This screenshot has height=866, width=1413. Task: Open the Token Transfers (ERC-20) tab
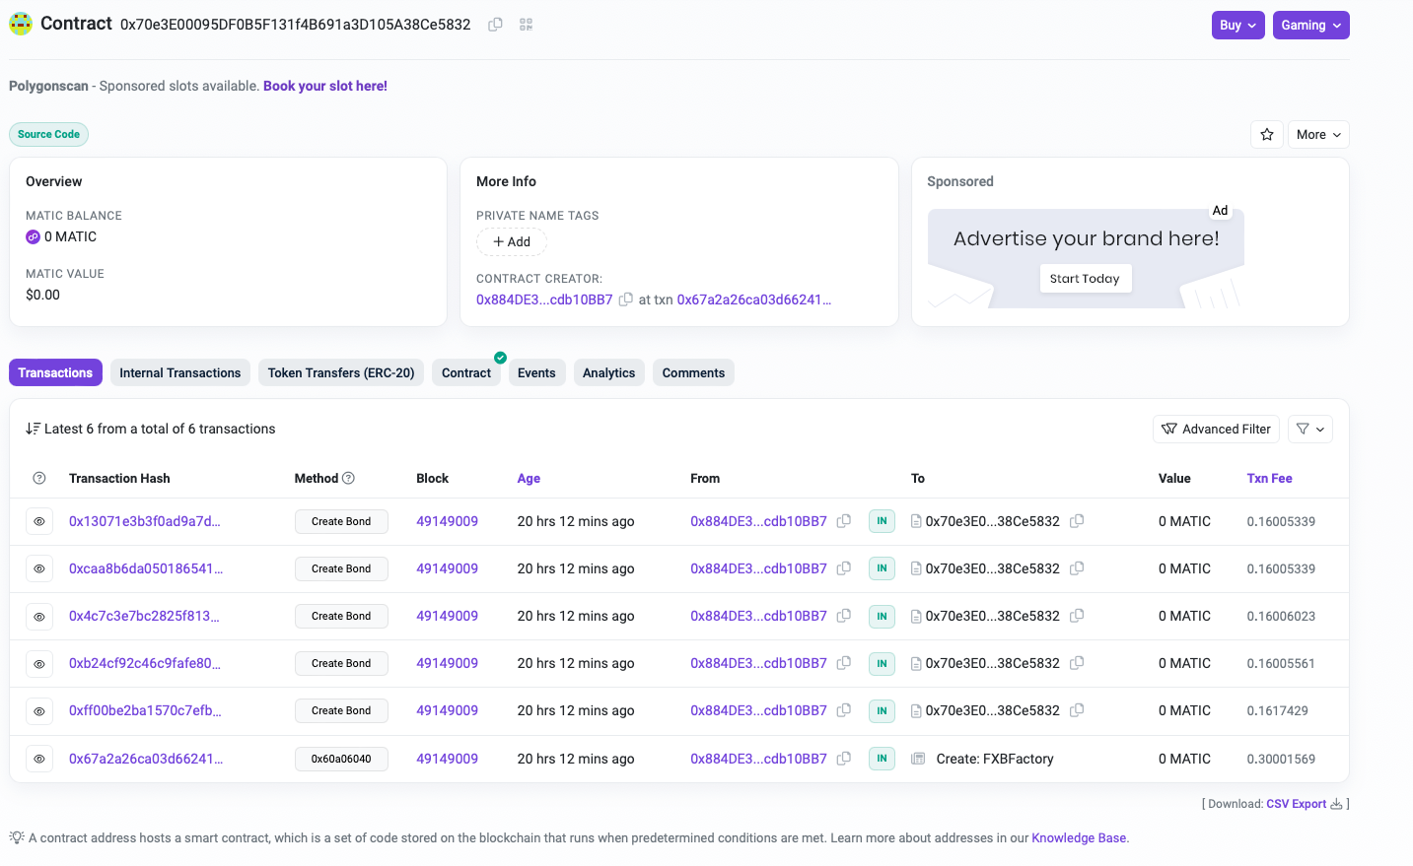(x=341, y=372)
